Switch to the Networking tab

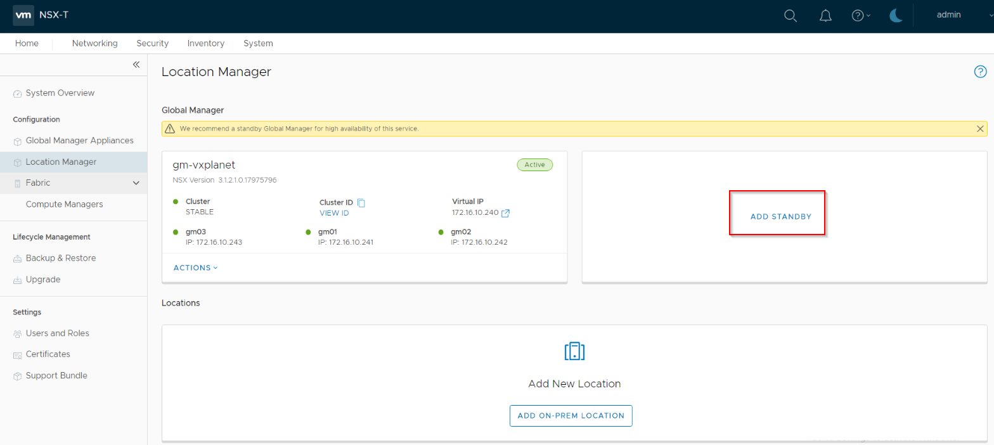(94, 44)
